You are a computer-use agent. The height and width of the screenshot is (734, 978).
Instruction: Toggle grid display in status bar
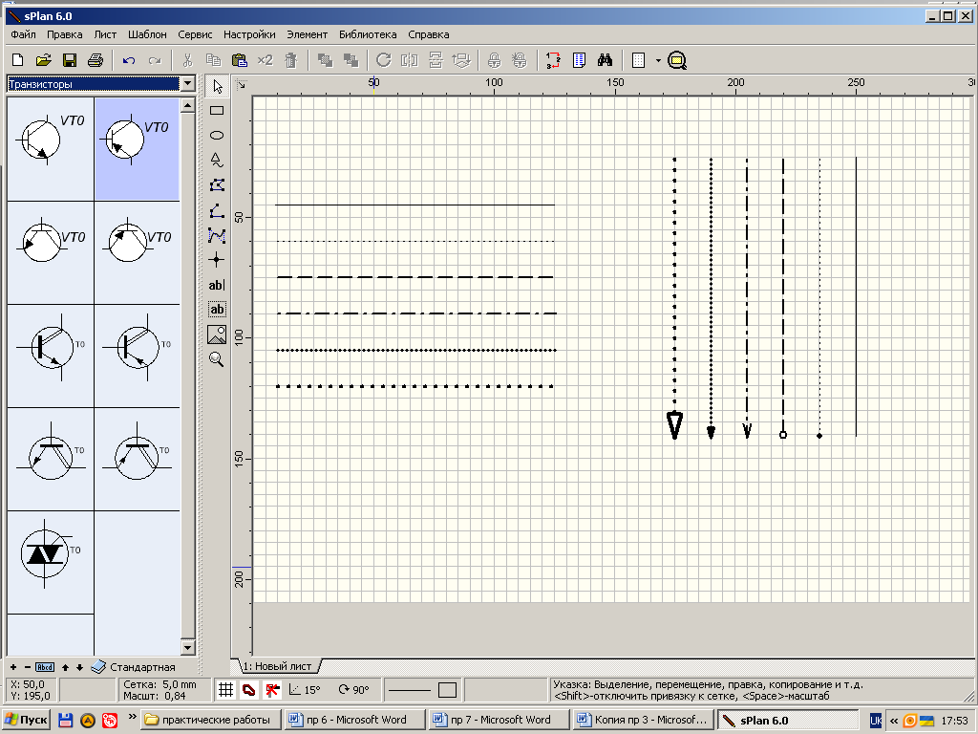[225, 689]
